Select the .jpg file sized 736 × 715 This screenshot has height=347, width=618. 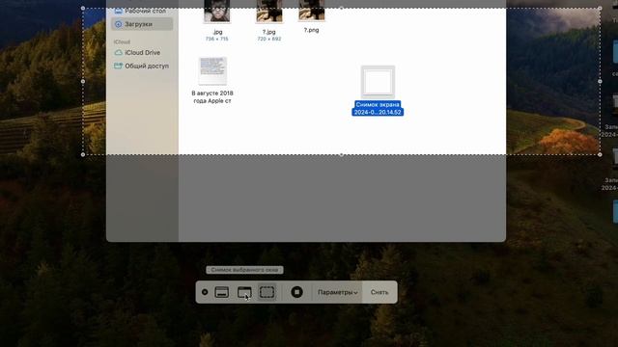(x=216, y=12)
